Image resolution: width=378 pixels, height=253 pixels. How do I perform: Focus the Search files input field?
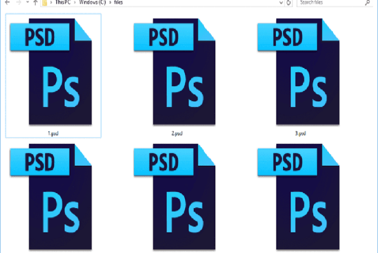click(335, 3)
